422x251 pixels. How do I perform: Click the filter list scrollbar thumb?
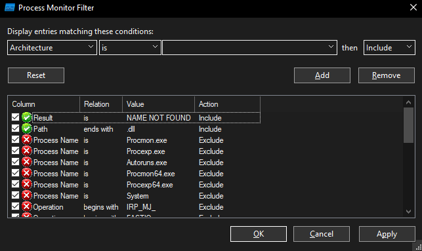point(408,125)
